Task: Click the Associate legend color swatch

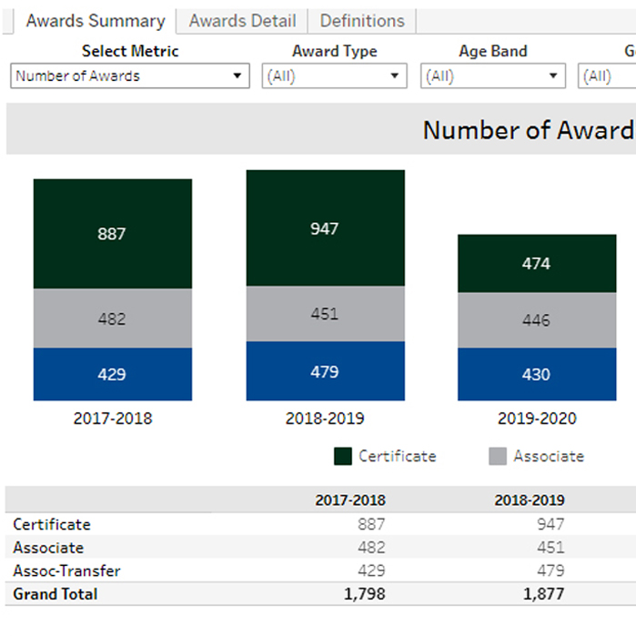Action: [x=498, y=457]
